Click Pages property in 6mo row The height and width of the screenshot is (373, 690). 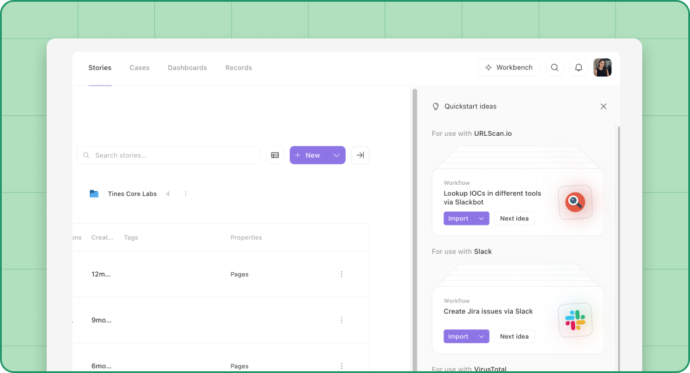point(240,366)
